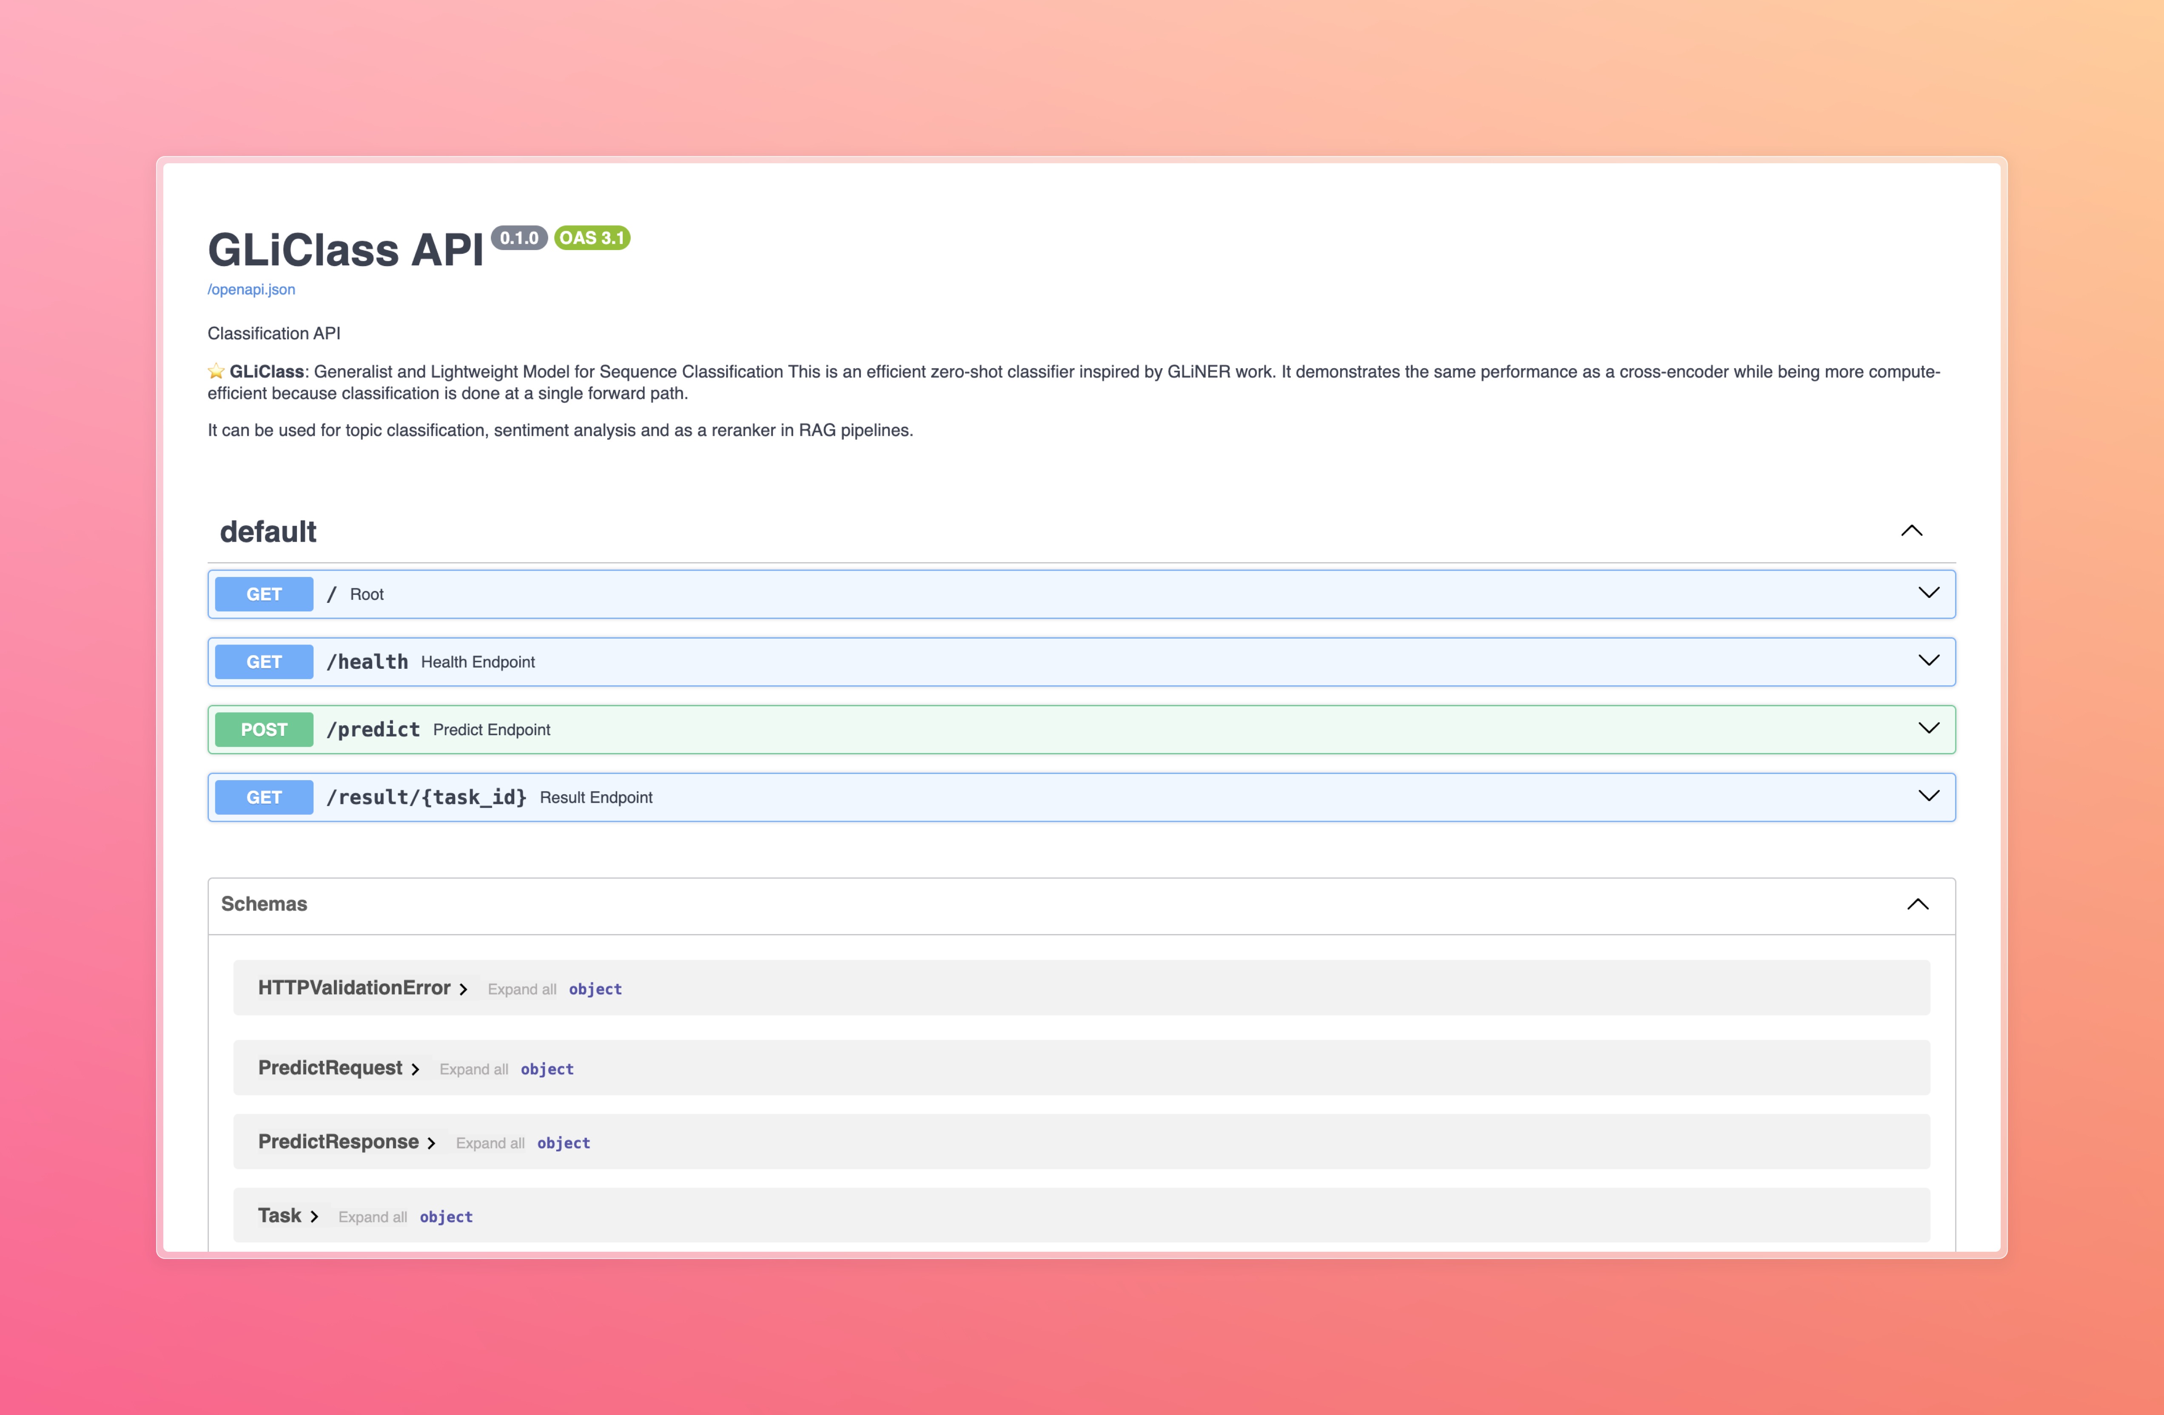
Task: Click the GET badge for /health
Action: pos(264,662)
